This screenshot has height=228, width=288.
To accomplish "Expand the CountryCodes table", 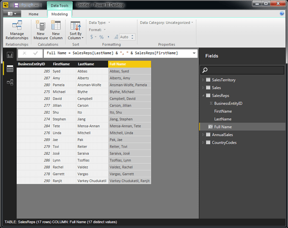I will [x=203, y=142].
